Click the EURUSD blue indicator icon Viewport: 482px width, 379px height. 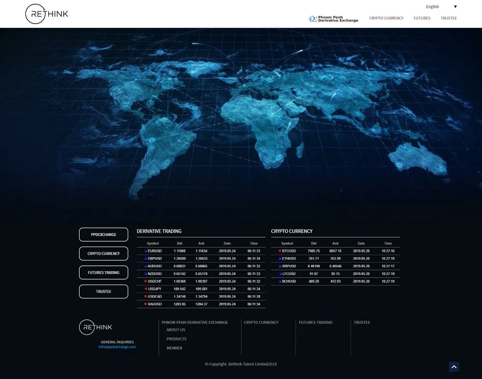tap(146, 251)
